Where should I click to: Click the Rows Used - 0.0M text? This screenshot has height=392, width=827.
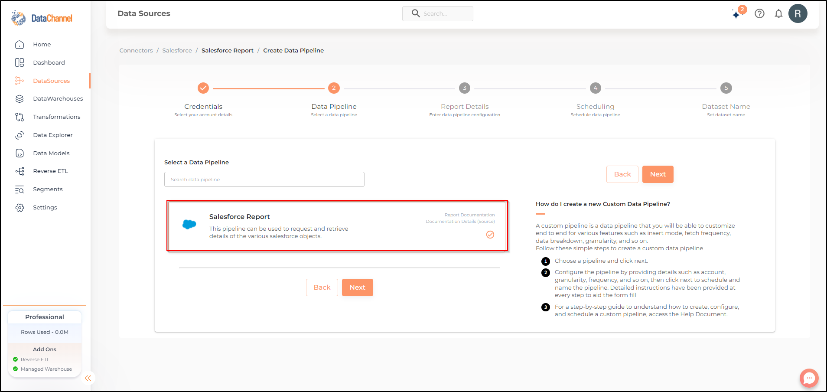tap(45, 332)
